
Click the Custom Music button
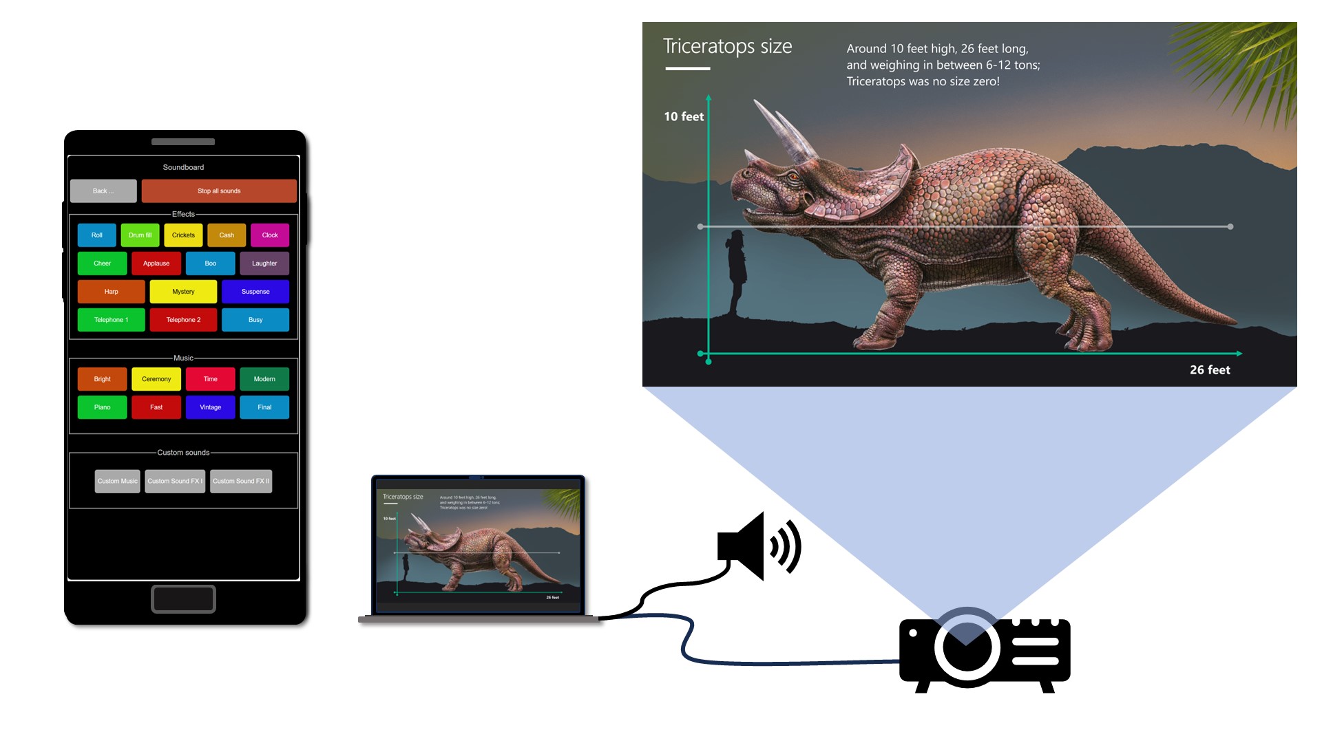[118, 481]
